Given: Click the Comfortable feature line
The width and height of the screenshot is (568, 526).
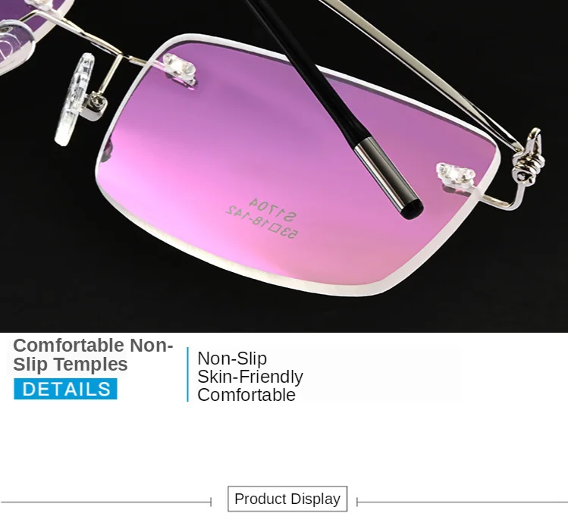Looking at the screenshot, I should 246,395.
